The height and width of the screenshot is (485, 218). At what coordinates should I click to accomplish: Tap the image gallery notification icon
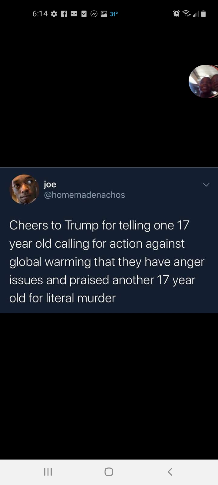(104, 14)
